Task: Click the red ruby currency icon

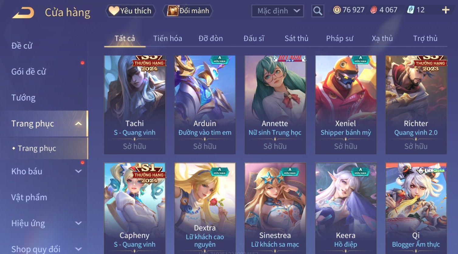Action: pos(374,10)
